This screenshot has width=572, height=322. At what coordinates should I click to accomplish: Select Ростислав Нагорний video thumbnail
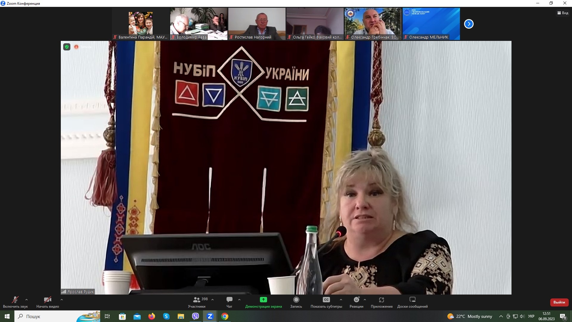click(257, 24)
